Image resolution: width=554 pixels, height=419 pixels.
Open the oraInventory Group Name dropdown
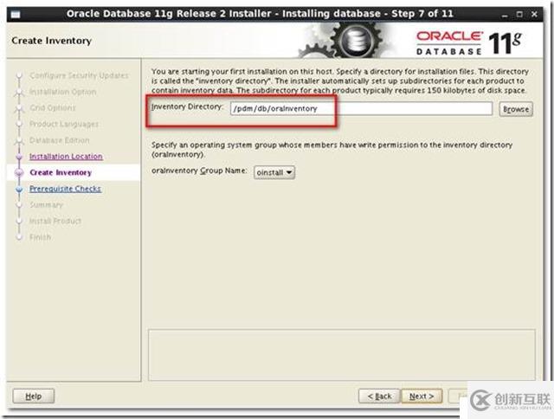click(x=274, y=172)
